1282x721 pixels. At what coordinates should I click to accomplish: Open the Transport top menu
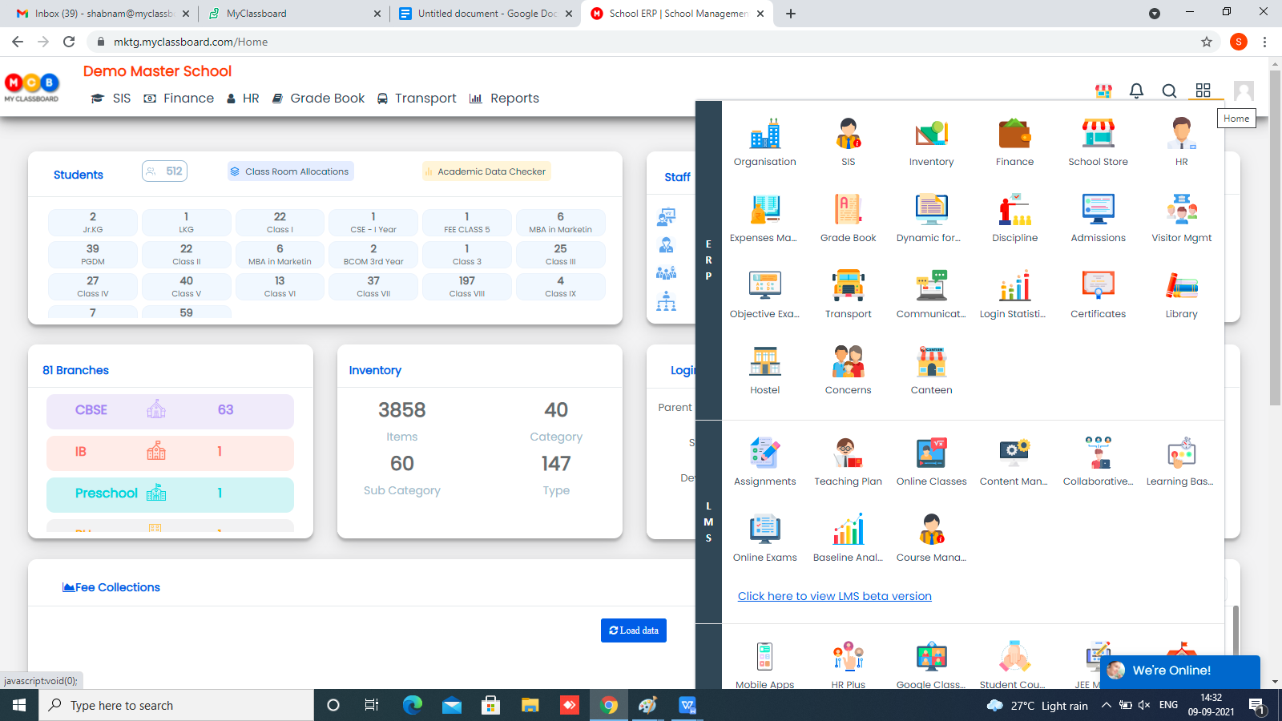417,99
